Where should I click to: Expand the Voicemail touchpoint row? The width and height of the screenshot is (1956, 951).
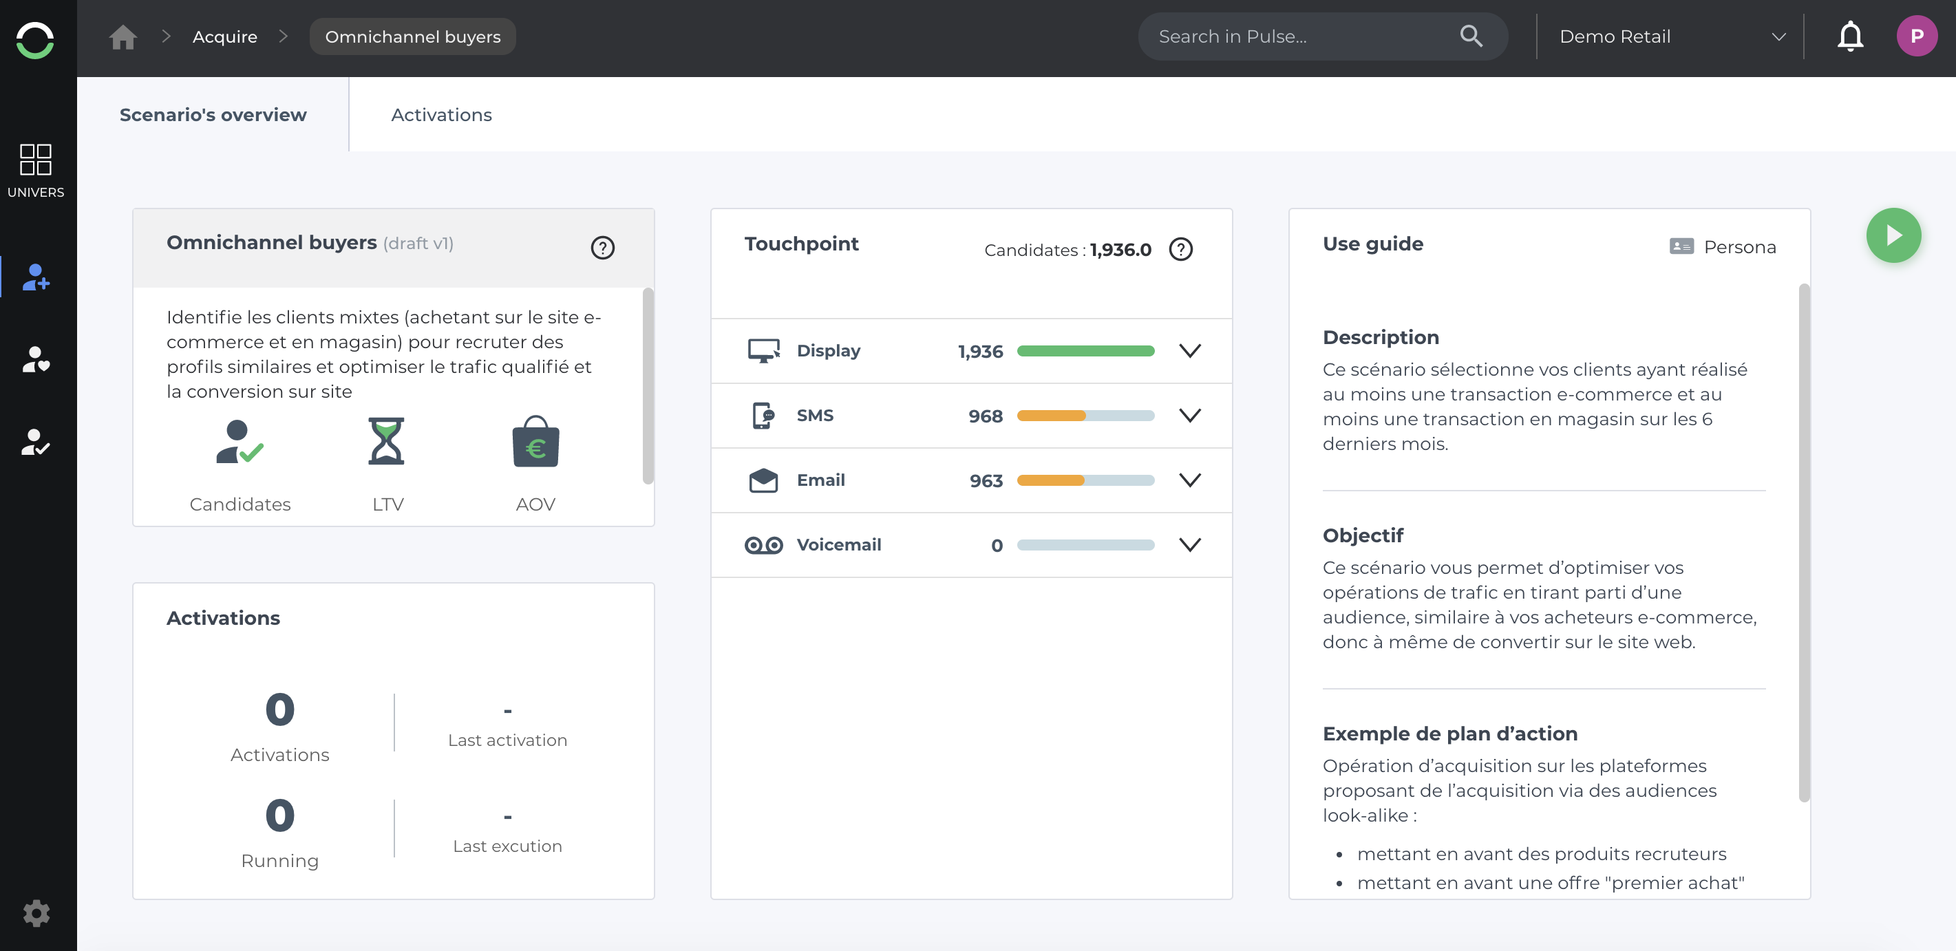click(1190, 545)
